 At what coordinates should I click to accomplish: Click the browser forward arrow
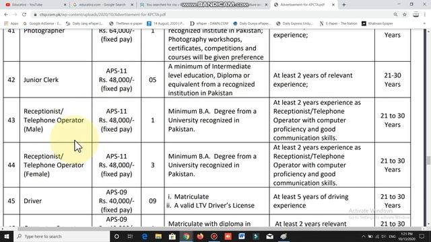[15, 15]
